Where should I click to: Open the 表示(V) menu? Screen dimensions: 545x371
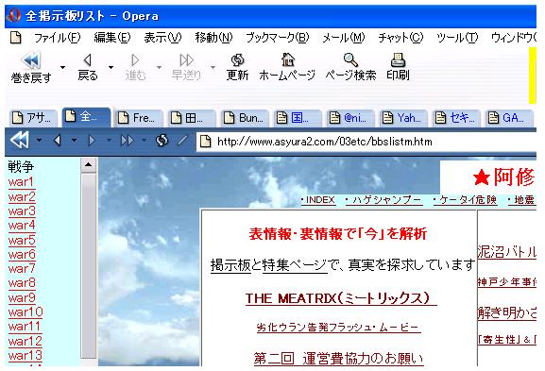162,37
